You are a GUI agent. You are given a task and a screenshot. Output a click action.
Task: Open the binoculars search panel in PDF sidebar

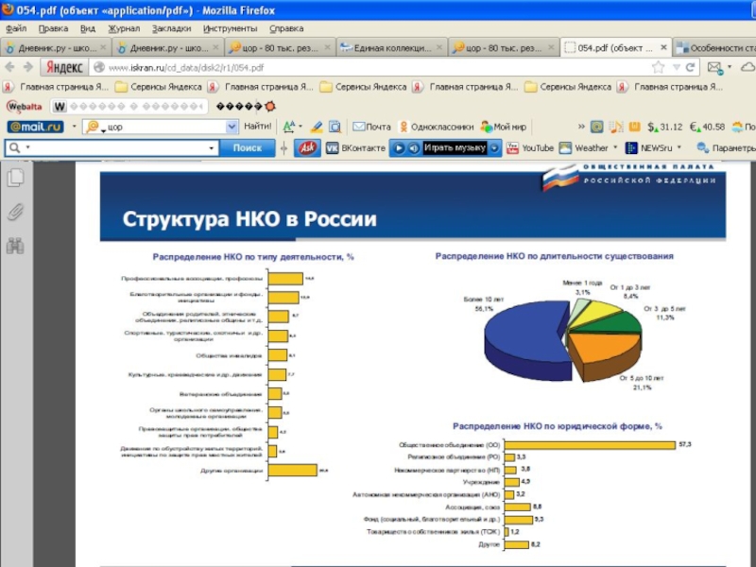15,246
